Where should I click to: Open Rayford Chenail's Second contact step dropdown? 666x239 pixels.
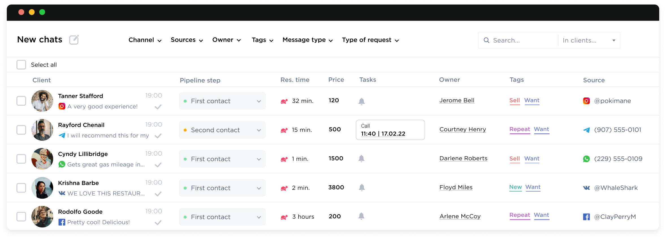(x=222, y=130)
